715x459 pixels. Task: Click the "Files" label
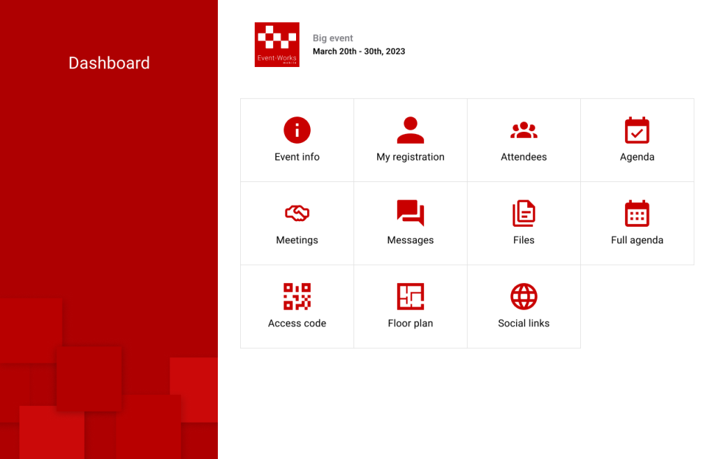tap(524, 240)
